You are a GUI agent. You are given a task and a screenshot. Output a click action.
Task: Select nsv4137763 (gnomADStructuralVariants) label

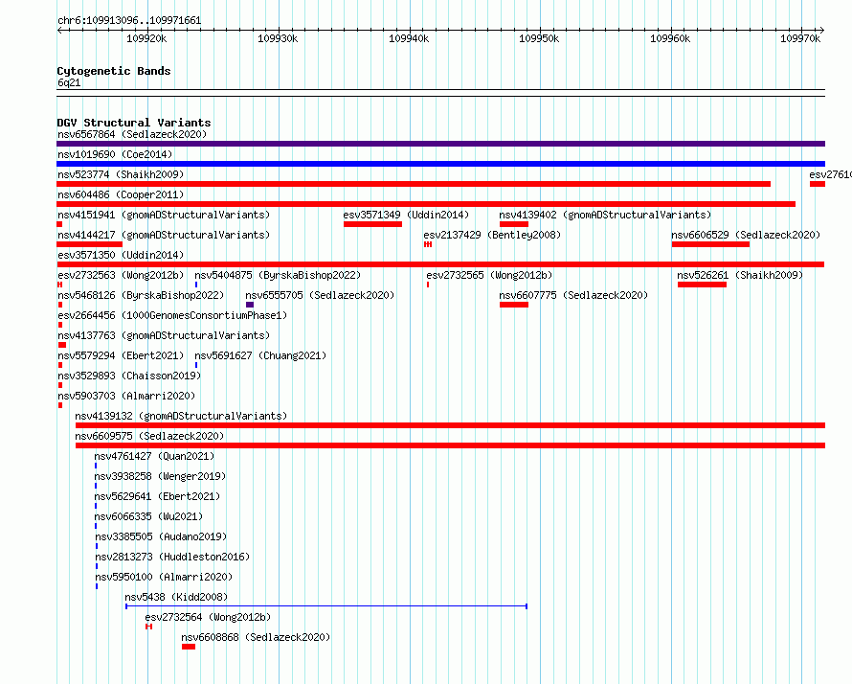[164, 335]
